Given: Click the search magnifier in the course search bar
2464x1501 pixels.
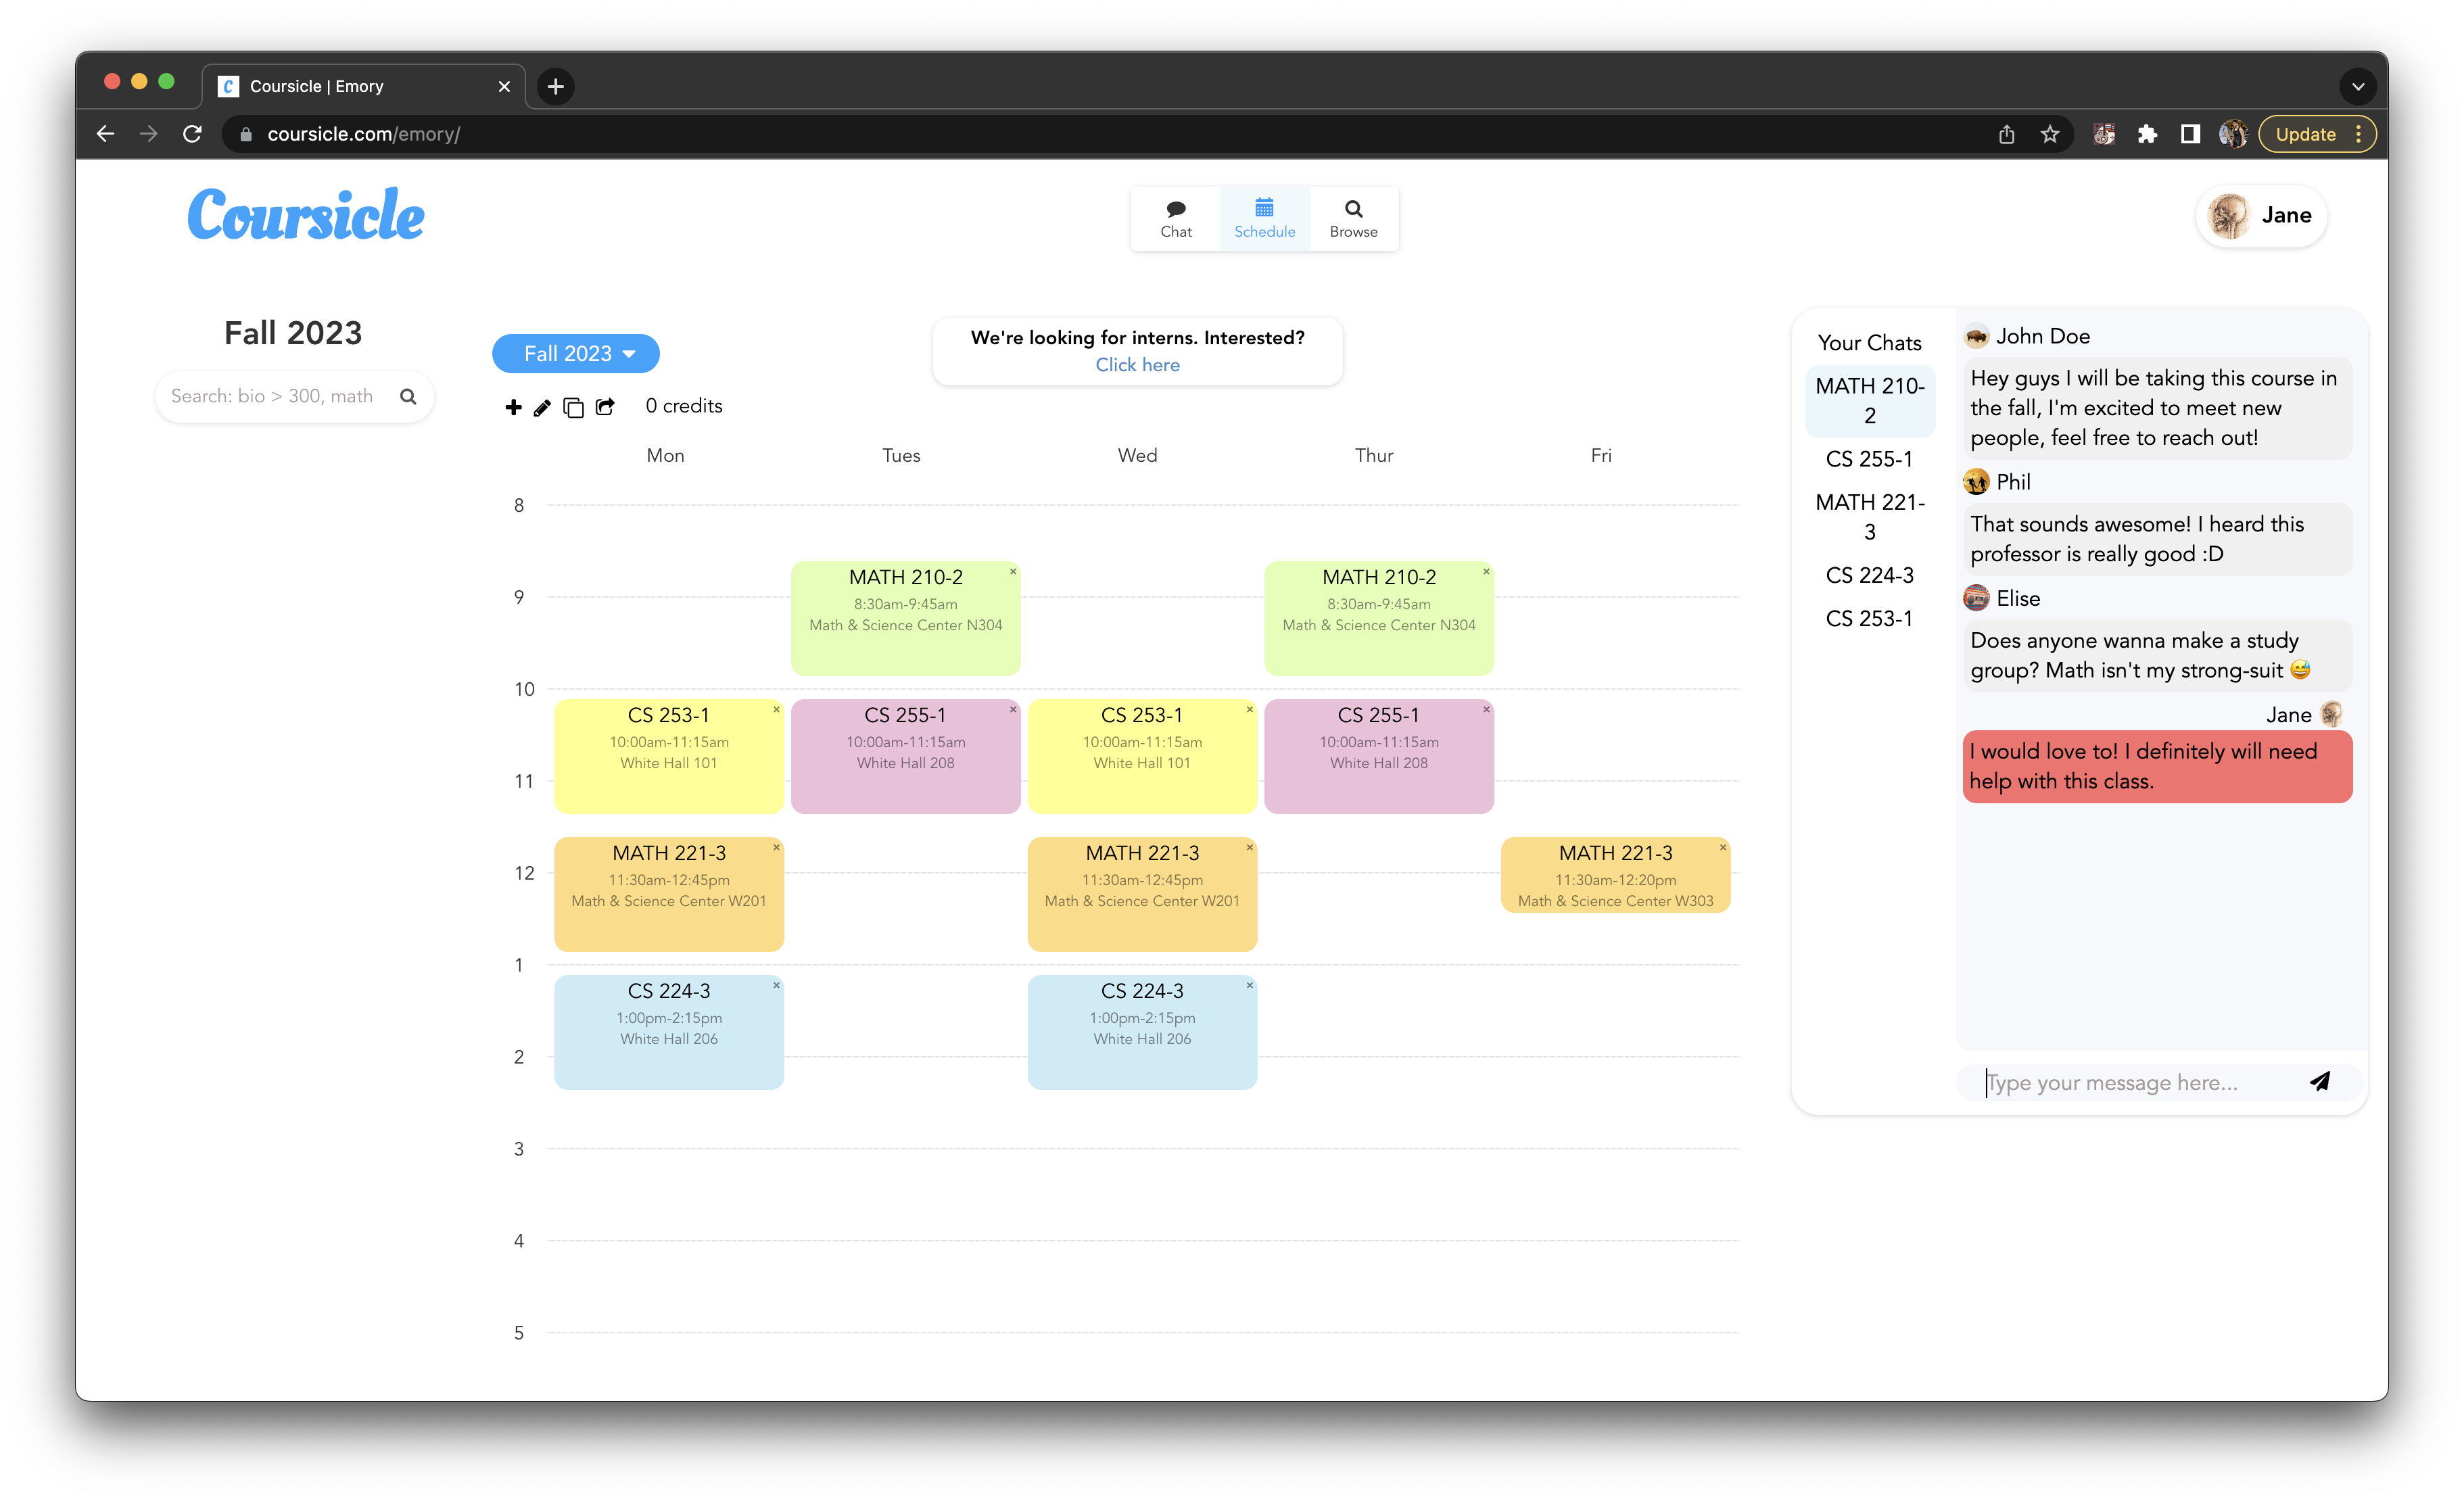Looking at the screenshot, I should point(409,396).
